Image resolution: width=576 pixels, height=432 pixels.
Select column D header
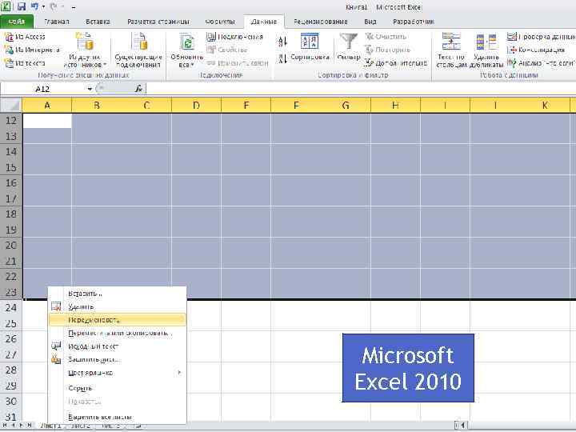[196, 106]
